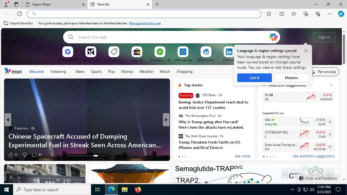Viewport: 347px width, 195px height.
Task: Open the Favorites star icon
Action: pyautogui.click(x=294, y=14)
